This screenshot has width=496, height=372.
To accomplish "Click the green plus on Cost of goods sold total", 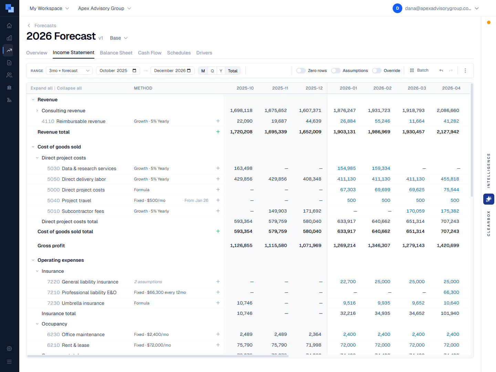I will (x=218, y=231).
